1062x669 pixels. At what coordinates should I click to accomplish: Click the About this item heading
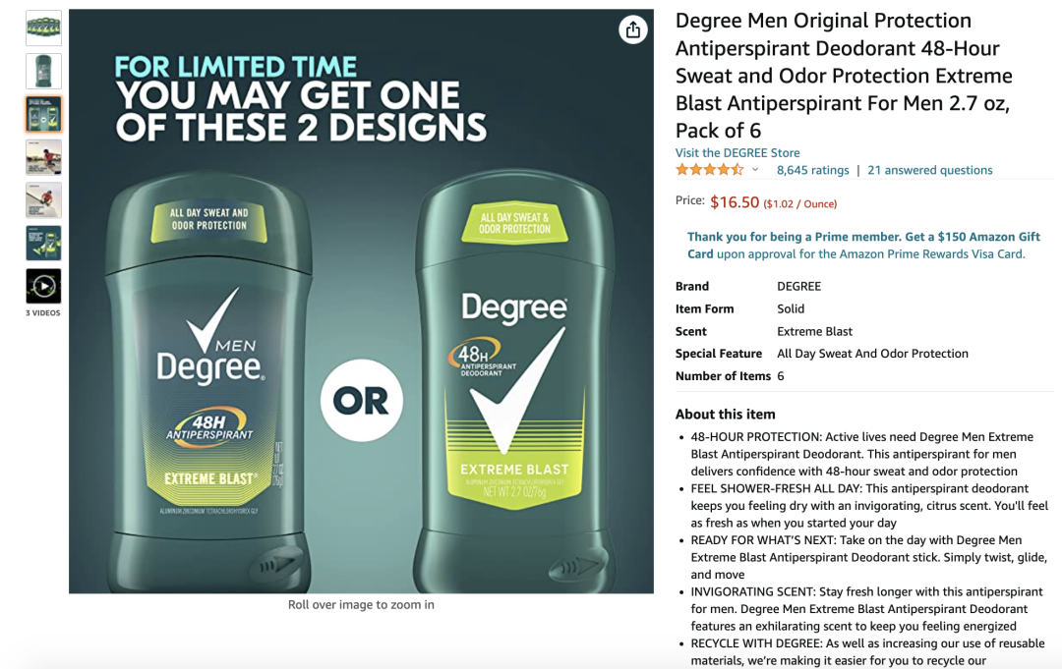pyautogui.click(x=726, y=414)
